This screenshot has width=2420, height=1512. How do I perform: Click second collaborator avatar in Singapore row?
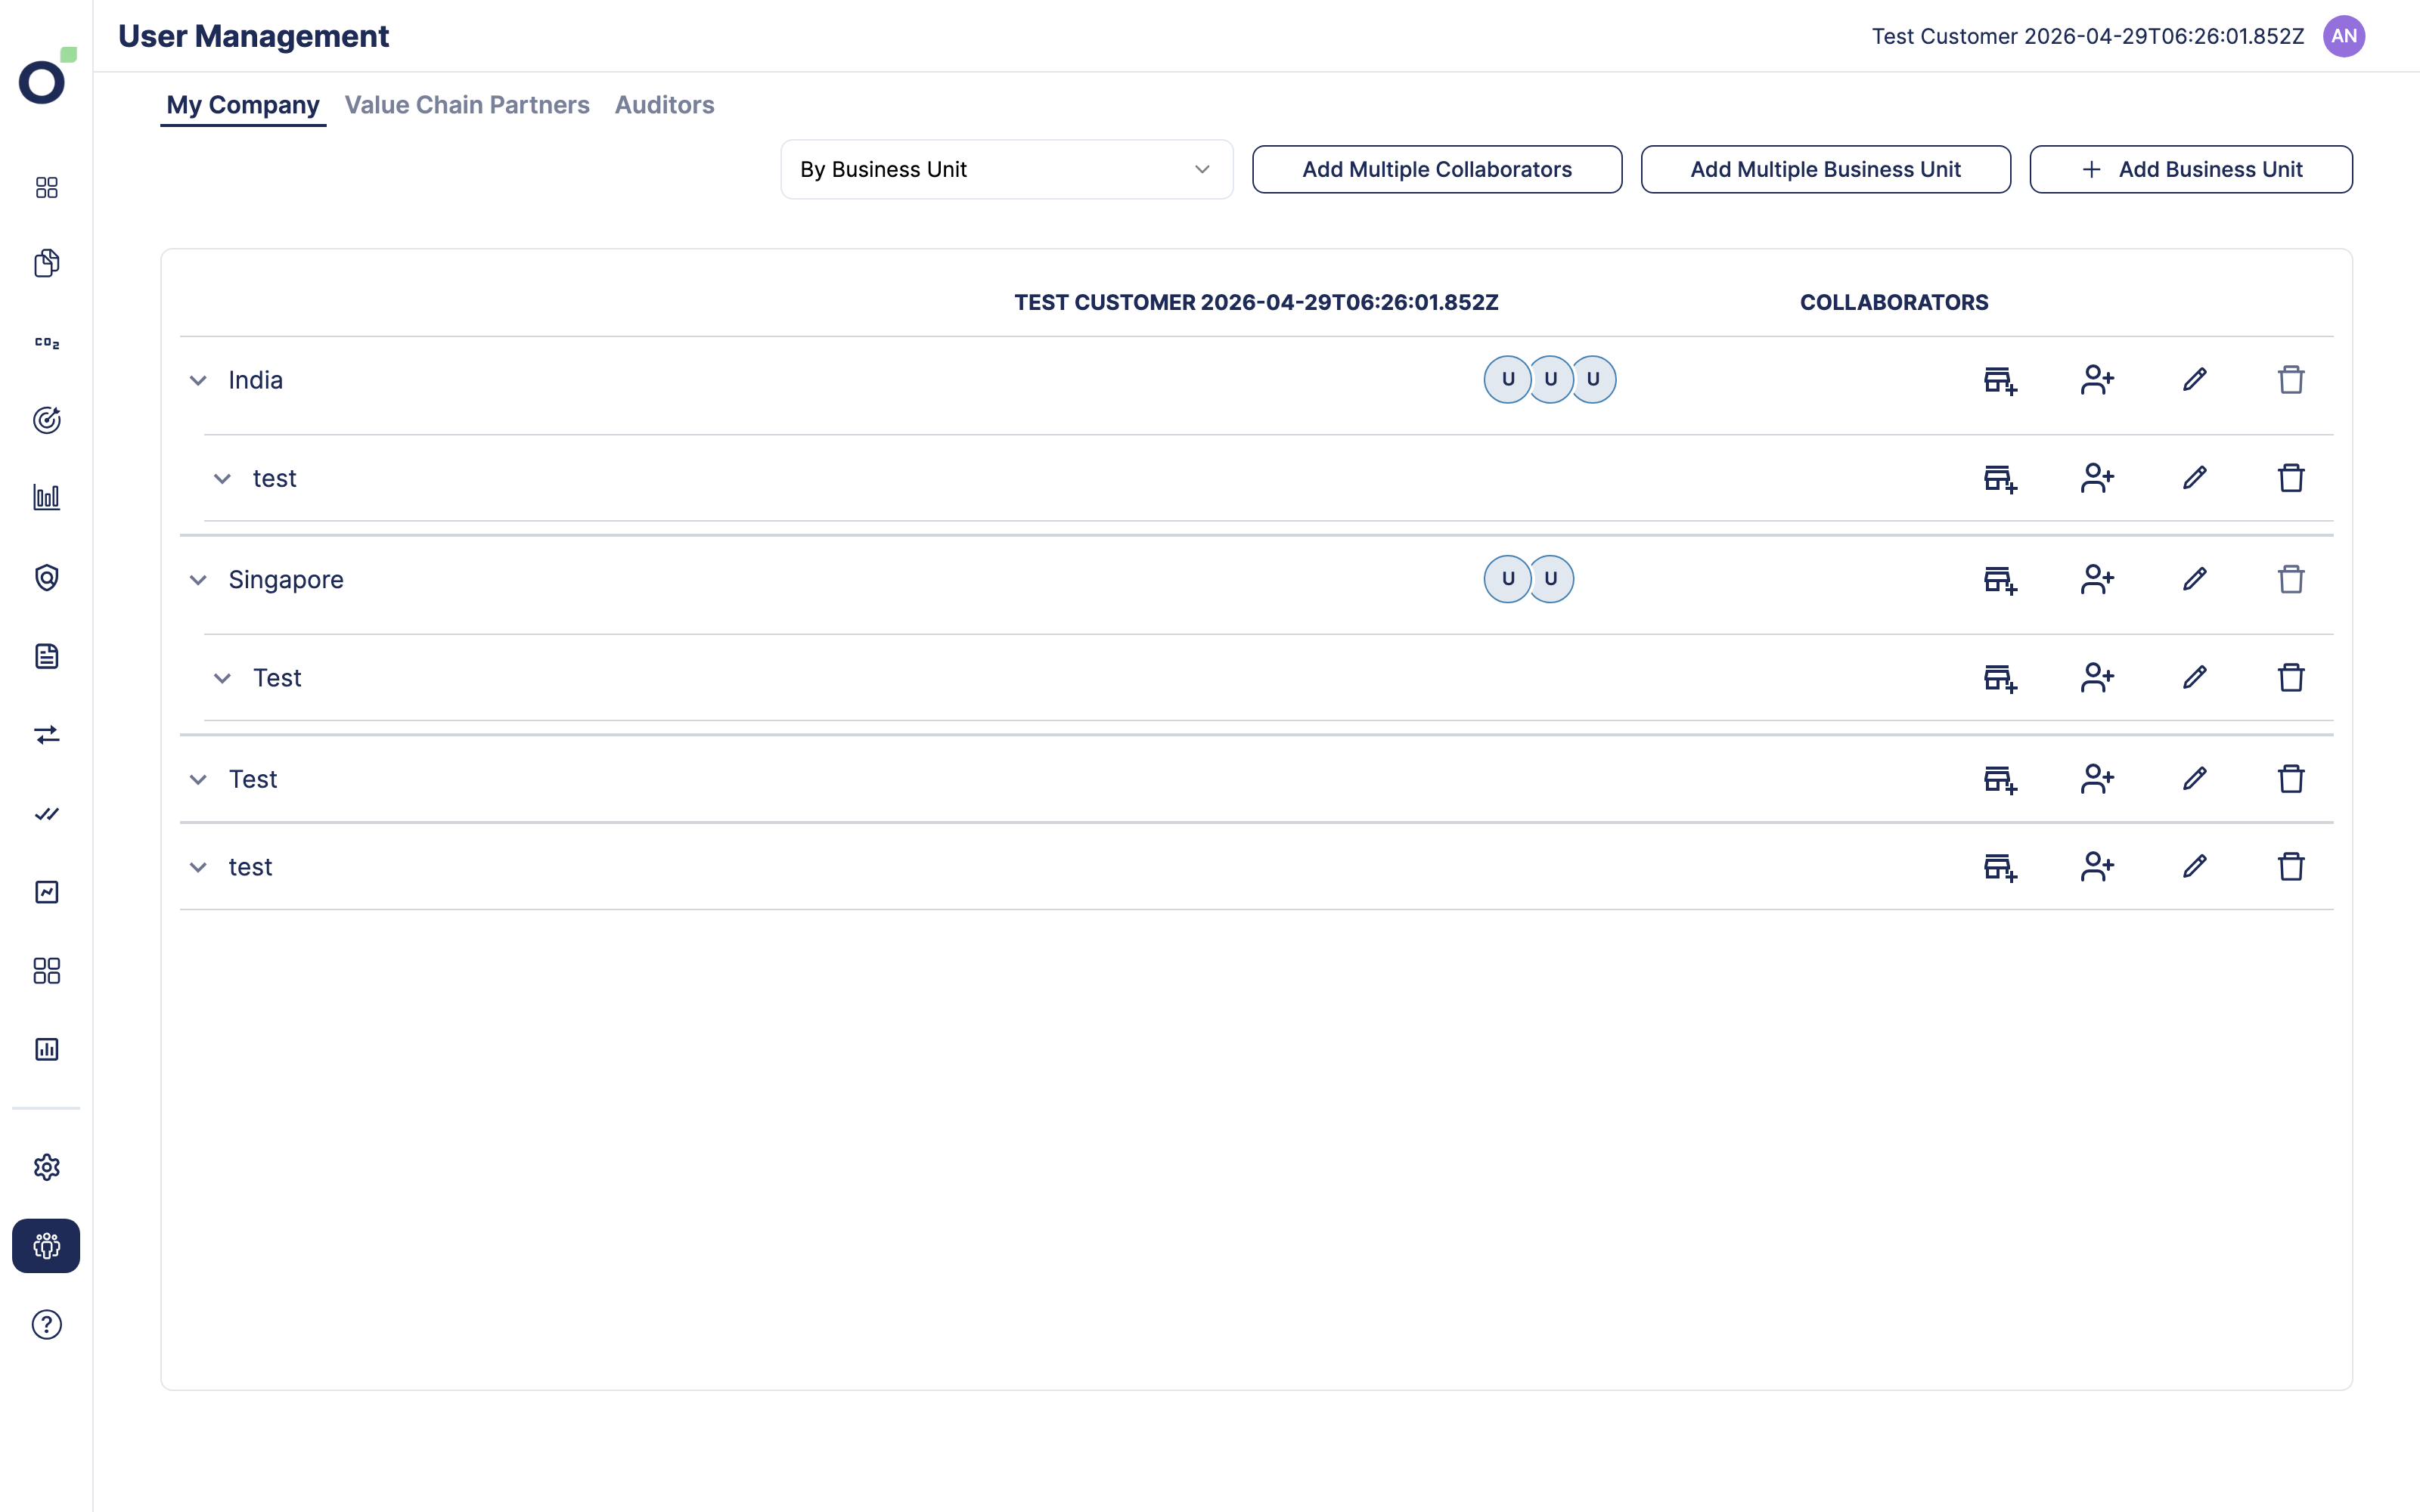(1551, 578)
